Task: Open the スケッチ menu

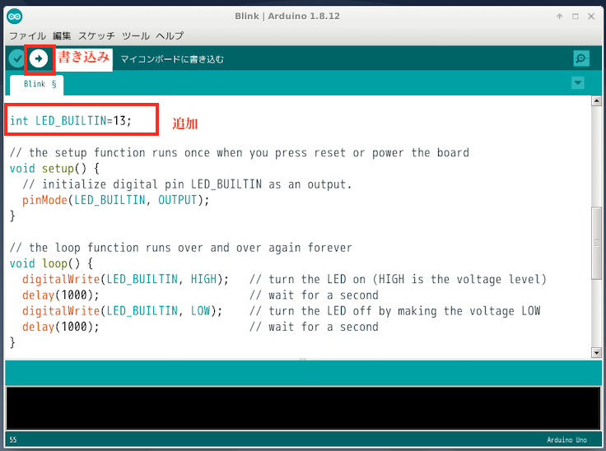Action: (x=96, y=36)
